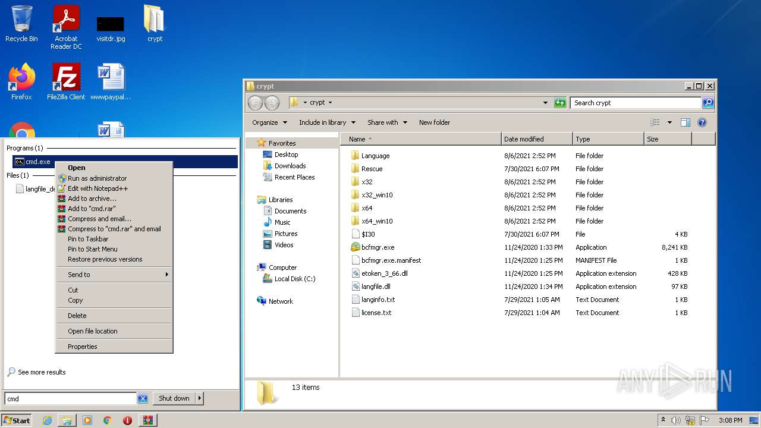Screen dimensions: 761x428
Task: Click Windows Explorer taskbar button
Action: pyautogui.click(x=67, y=420)
